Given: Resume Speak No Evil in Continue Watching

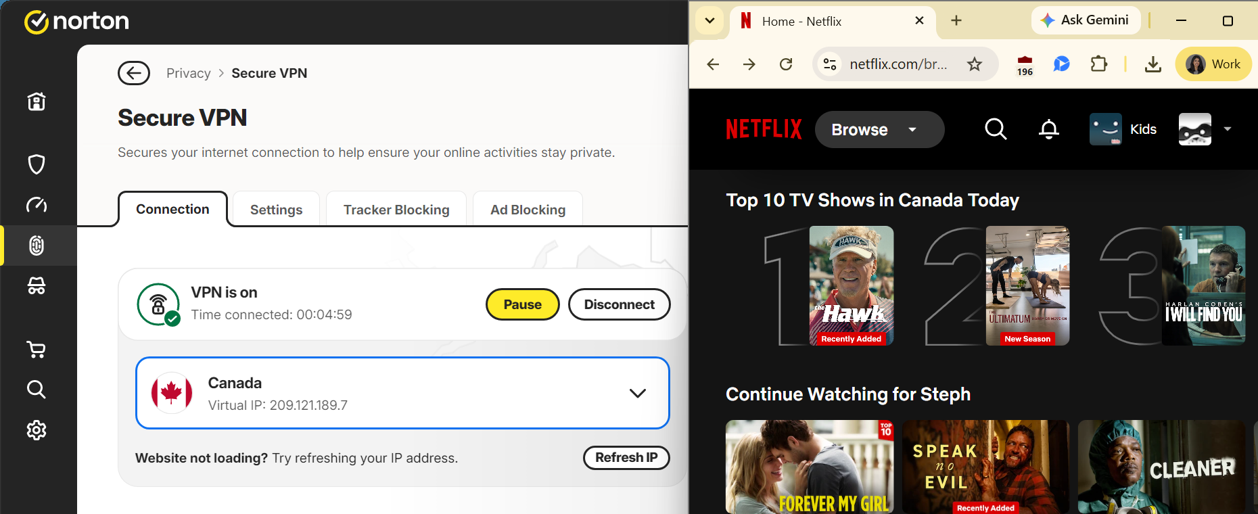Looking at the screenshot, I should tap(985, 467).
